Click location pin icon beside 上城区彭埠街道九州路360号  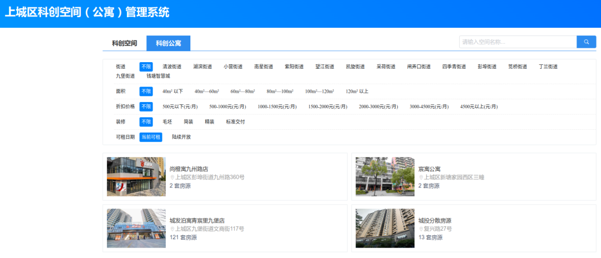[x=172, y=178]
